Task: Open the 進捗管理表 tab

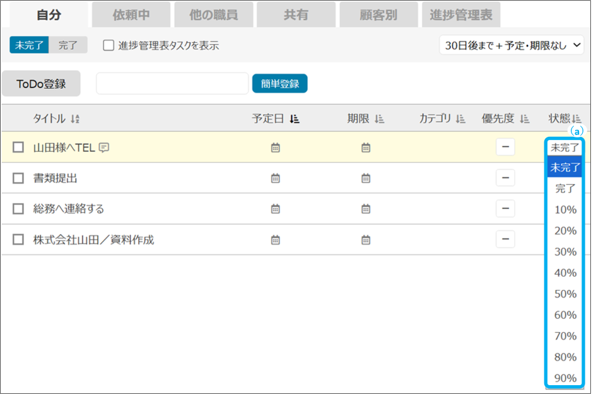Action: click(x=461, y=15)
